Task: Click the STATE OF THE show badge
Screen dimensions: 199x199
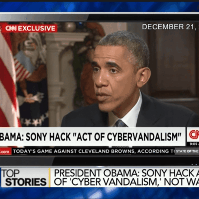Action: click(x=187, y=151)
